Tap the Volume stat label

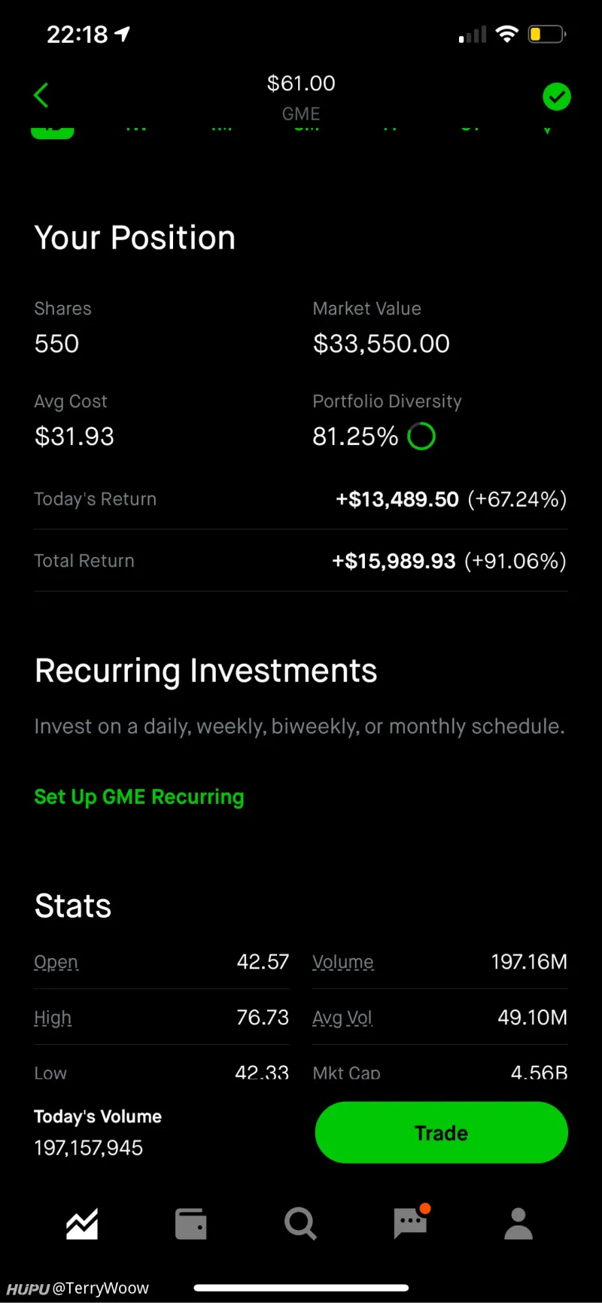pos(343,962)
